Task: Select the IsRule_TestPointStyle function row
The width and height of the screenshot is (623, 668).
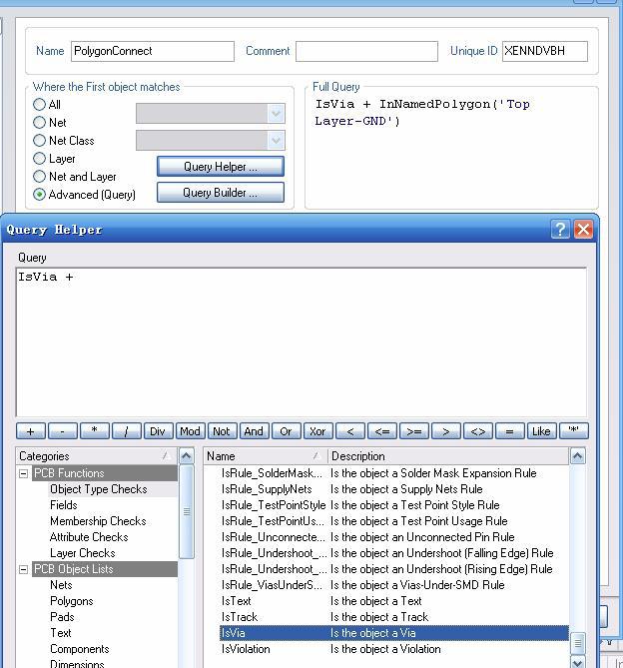Action: pyautogui.click(x=394, y=505)
